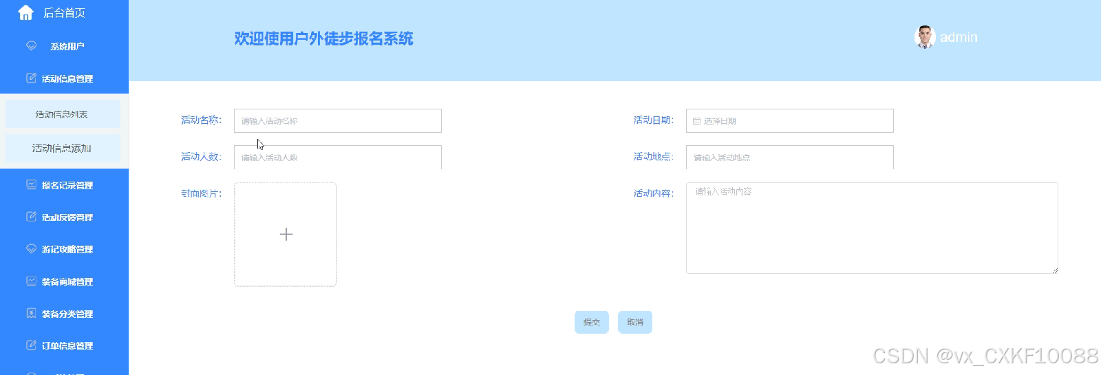Click the icon next to 装备分类管理
This screenshot has width=1101, height=375.
coord(31,313)
